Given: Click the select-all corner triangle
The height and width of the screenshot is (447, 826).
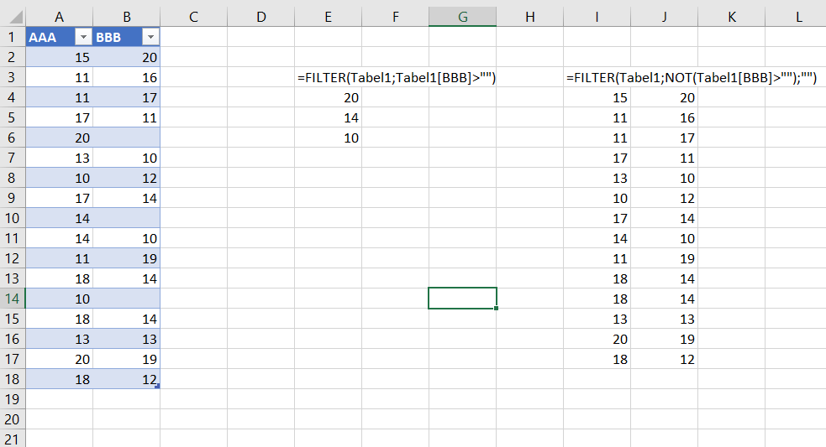Looking at the screenshot, I should 16,18.
